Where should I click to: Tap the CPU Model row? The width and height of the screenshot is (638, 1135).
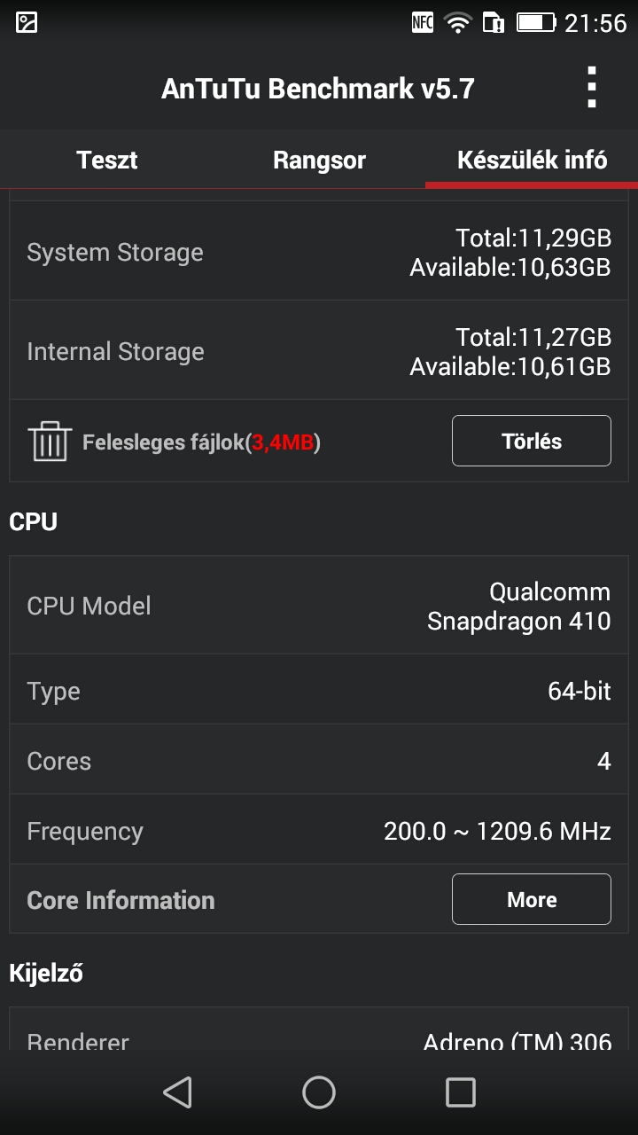click(x=319, y=606)
